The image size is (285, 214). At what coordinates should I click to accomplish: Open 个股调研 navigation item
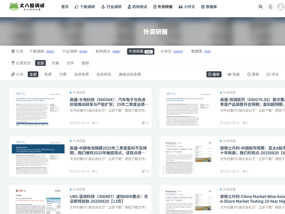pyautogui.click(x=85, y=7)
